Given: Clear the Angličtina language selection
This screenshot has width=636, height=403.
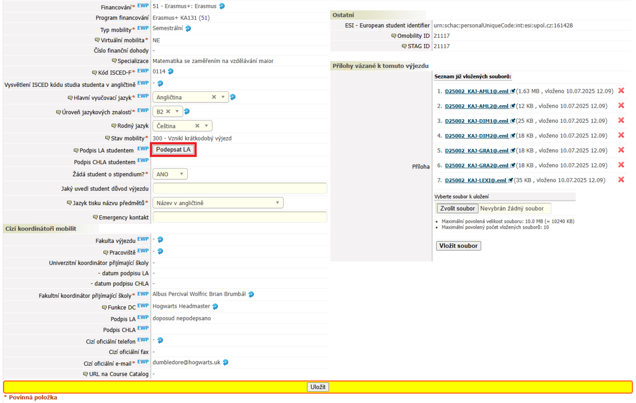Looking at the screenshot, I should pyautogui.click(x=214, y=97).
